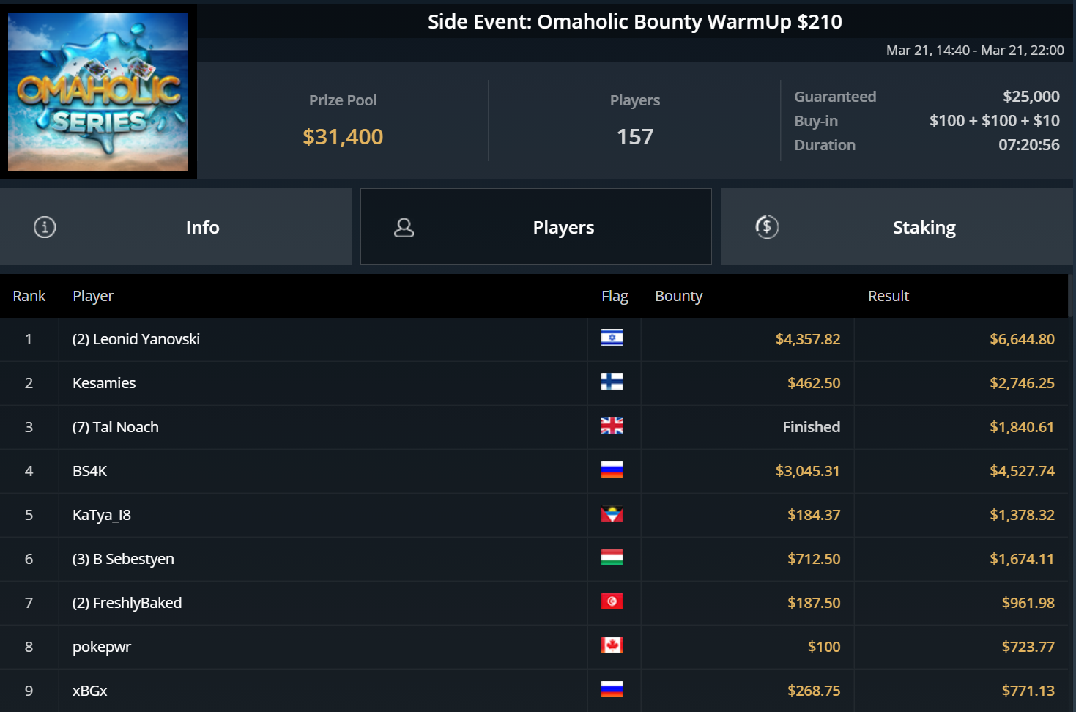The image size is (1076, 712).
Task: Click the Players person icon
Action: [404, 228]
